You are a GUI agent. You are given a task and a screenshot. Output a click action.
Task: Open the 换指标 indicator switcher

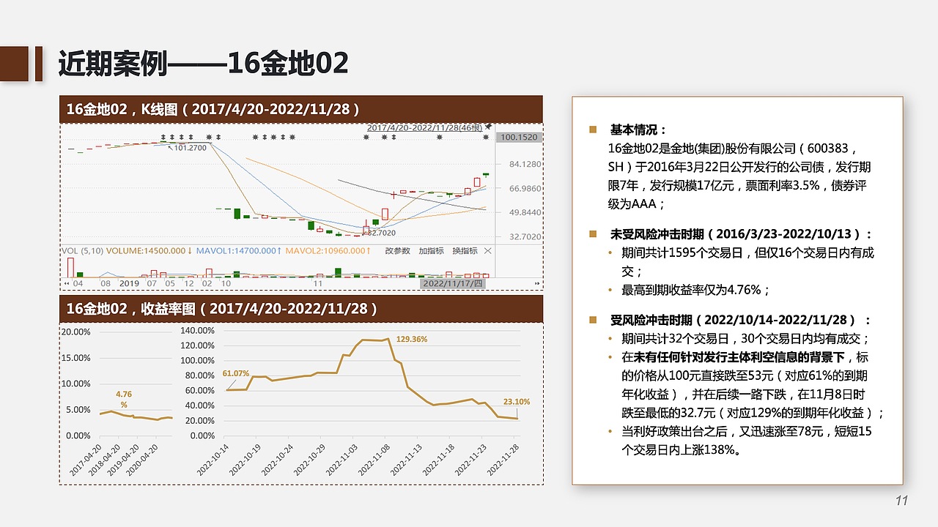(x=466, y=249)
